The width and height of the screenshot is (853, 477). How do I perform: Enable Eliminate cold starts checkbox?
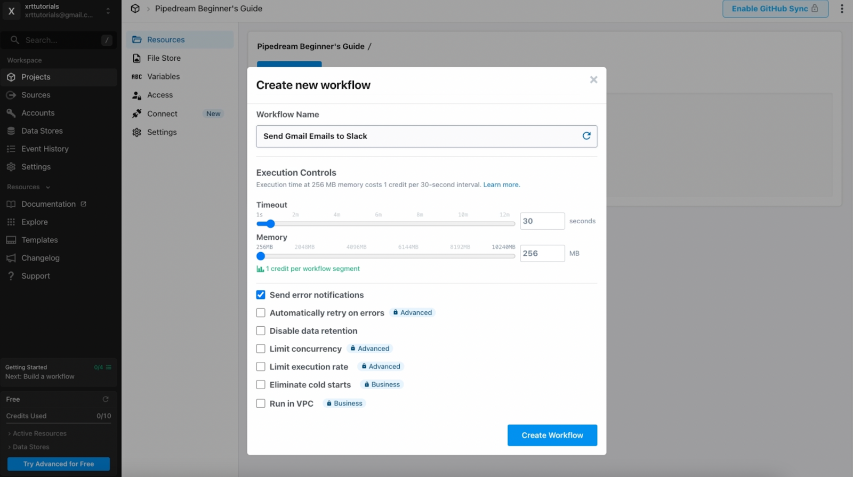261,385
